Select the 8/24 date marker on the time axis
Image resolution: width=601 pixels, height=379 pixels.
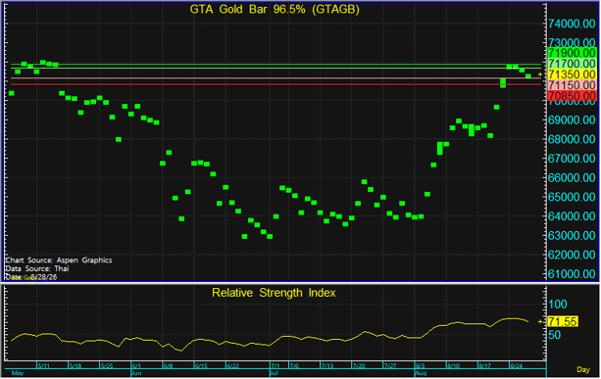[x=516, y=365]
